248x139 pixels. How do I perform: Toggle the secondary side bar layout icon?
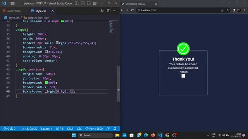89,3
